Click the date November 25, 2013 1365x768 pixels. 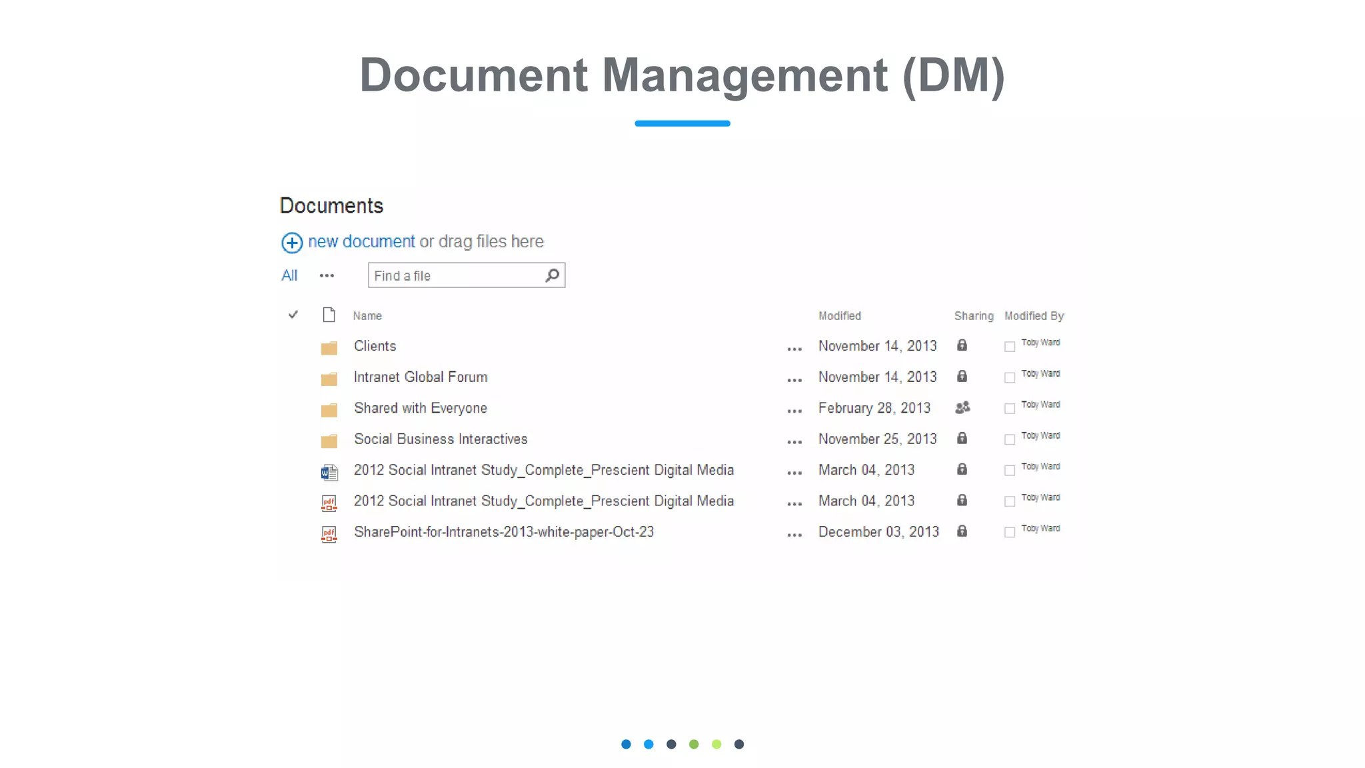coord(878,439)
